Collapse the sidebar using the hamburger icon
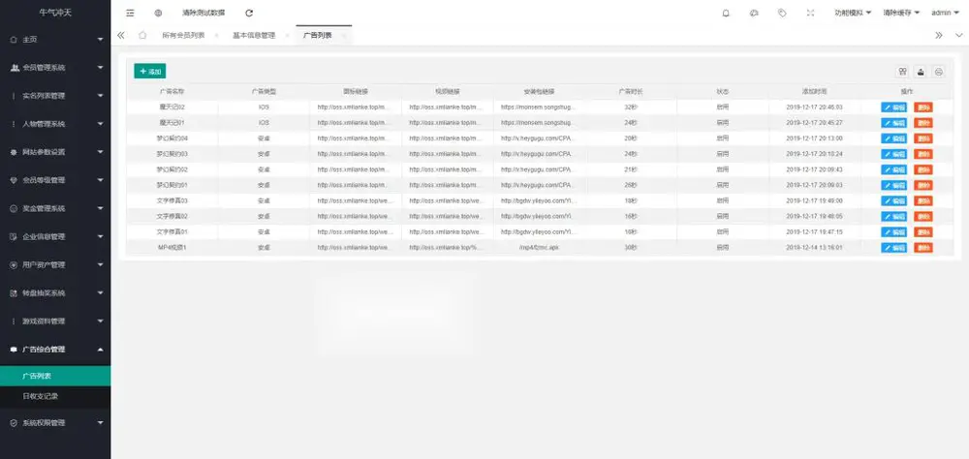 pyautogui.click(x=130, y=13)
